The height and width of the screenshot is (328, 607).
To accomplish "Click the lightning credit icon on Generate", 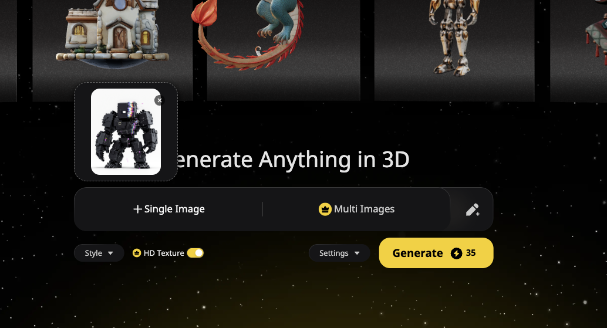I will 456,253.
